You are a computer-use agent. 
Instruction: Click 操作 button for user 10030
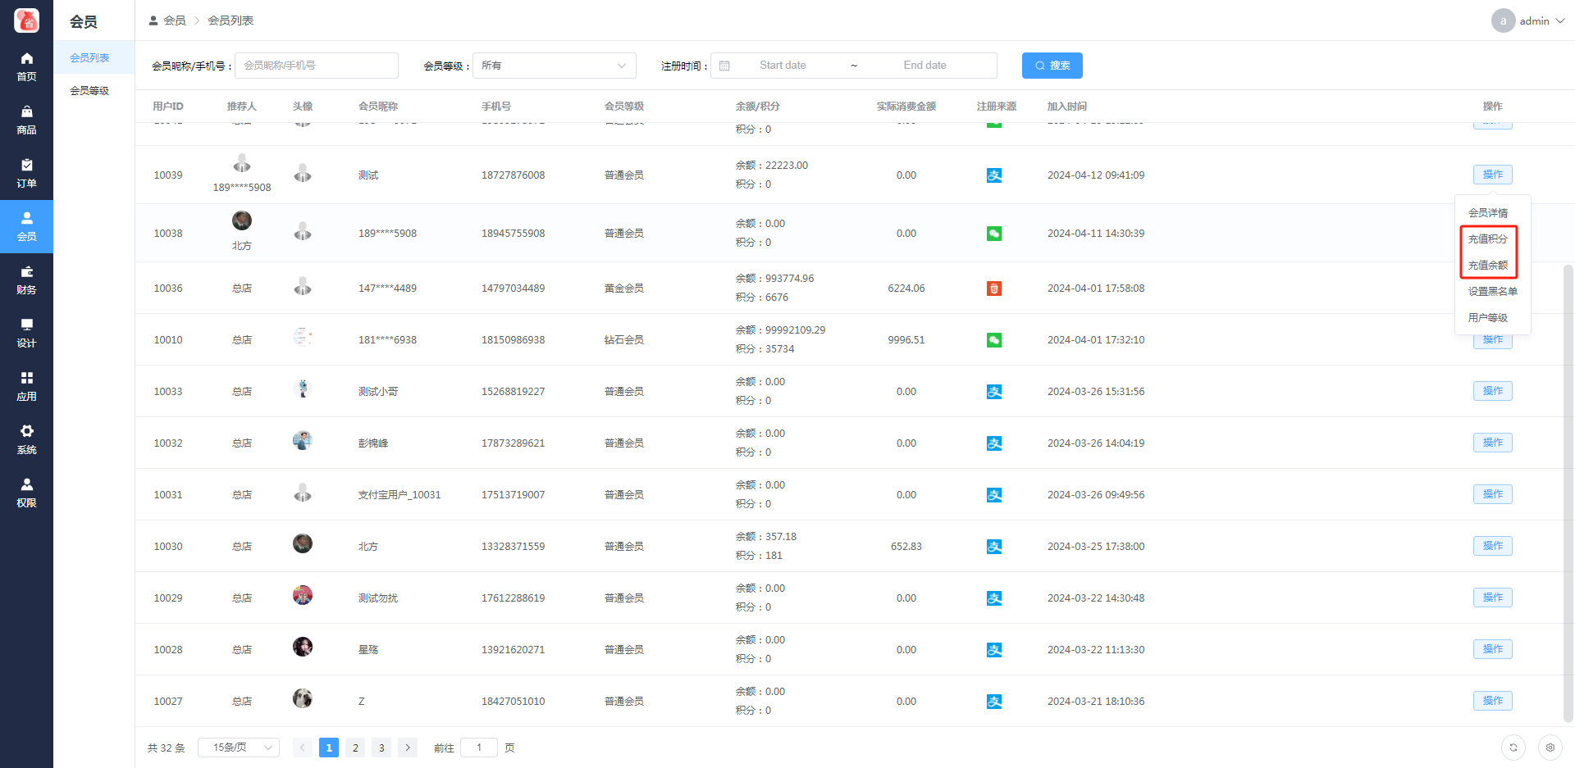[1492, 546]
